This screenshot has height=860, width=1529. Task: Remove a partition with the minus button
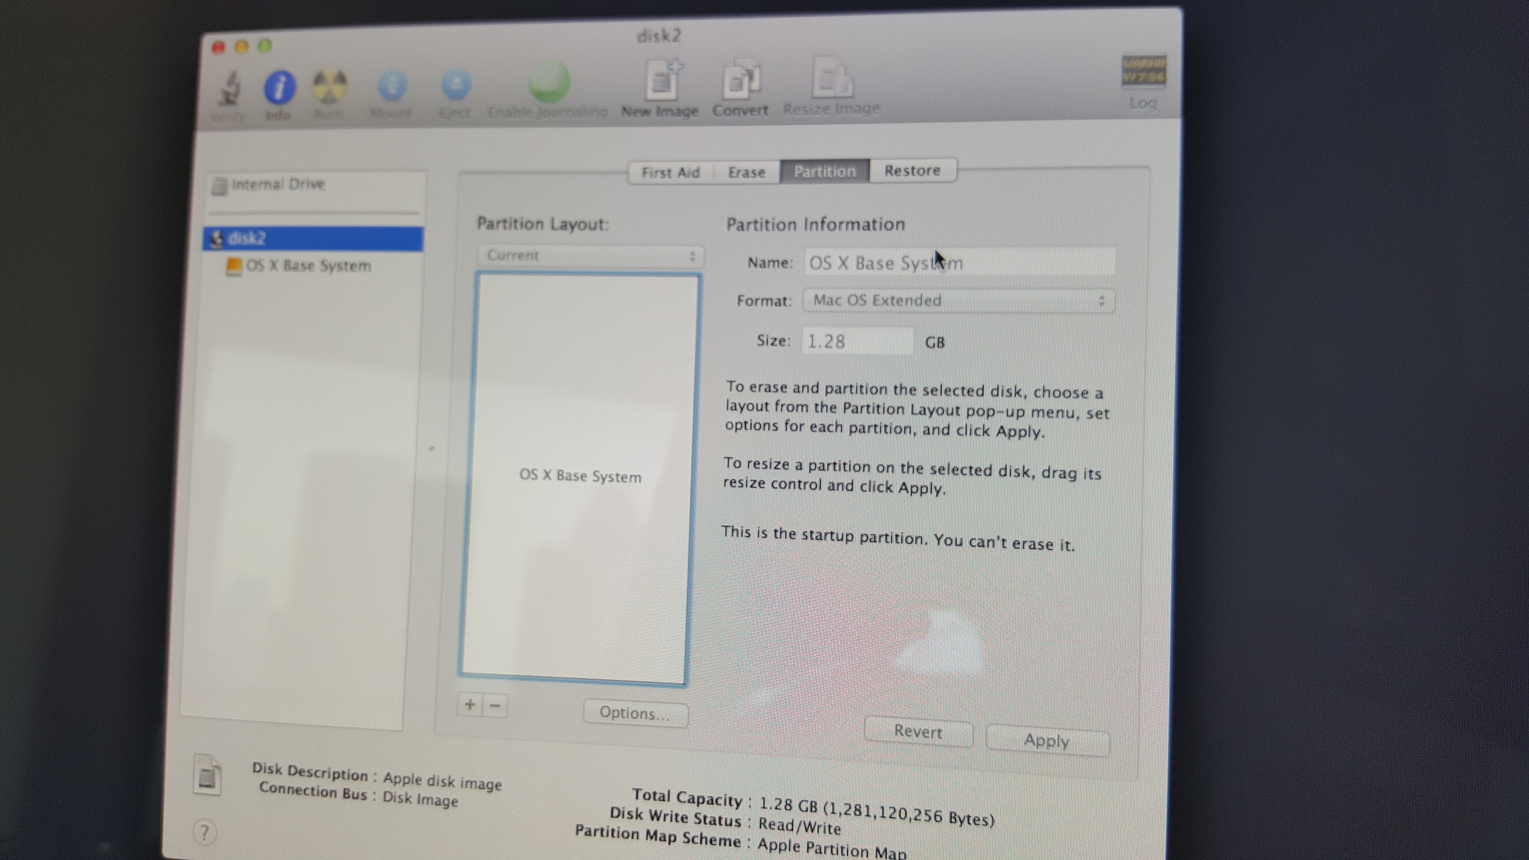(x=495, y=706)
